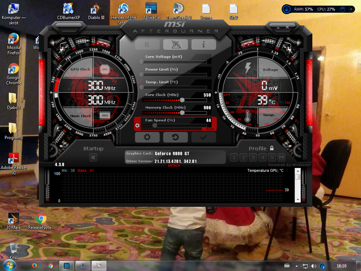Viewport: 361px width, 271px height.
Task: Open the Komputer shortcut on desktop
Action: click(x=14, y=14)
